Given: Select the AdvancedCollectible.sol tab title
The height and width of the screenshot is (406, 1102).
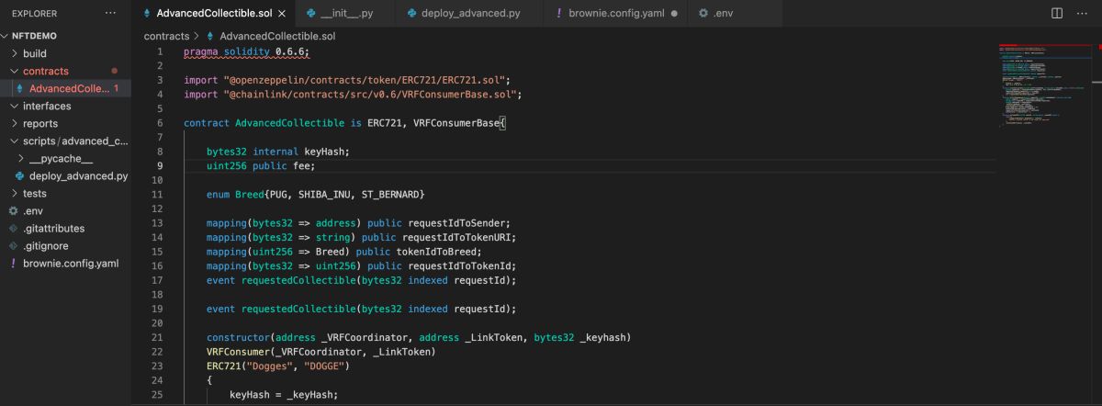Looking at the screenshot, I should pyautogui.click(x=213, y=14).
